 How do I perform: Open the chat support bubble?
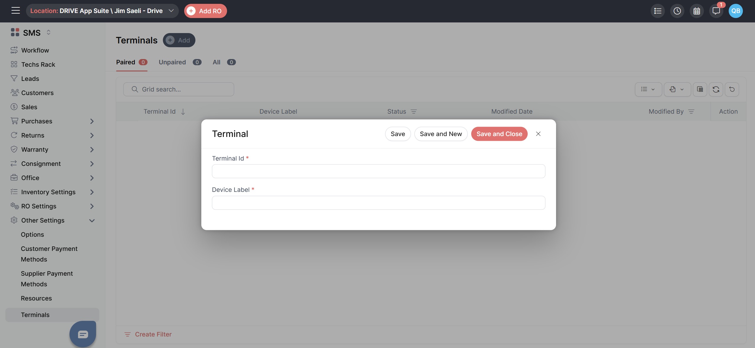83,334
